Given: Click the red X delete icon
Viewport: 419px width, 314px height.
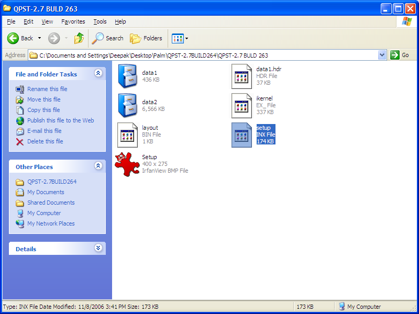Looking at the screenshot, I should (20, 141).
